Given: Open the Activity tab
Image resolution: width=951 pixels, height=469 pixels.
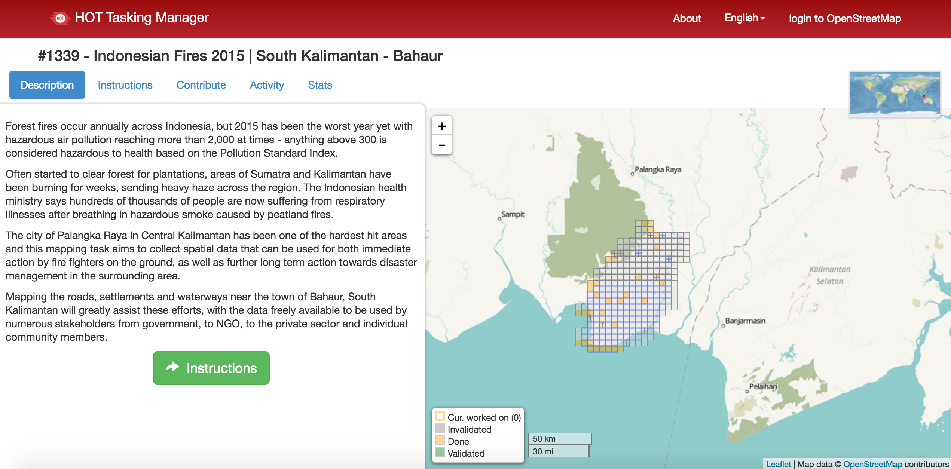Looking at the screenshot, I should 267,85.
